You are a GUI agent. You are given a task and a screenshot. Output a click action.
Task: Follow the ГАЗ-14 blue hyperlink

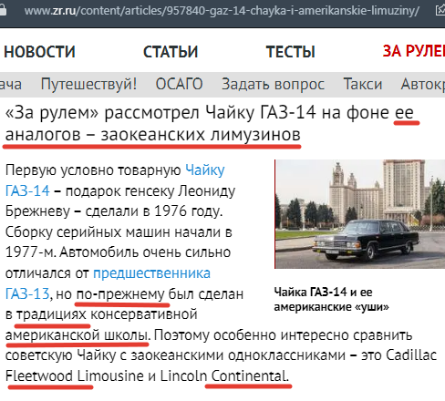pyautogui.click(x=27, y=191)
